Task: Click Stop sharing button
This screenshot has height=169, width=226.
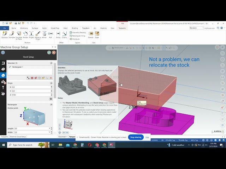Action: tap(136, 137)
